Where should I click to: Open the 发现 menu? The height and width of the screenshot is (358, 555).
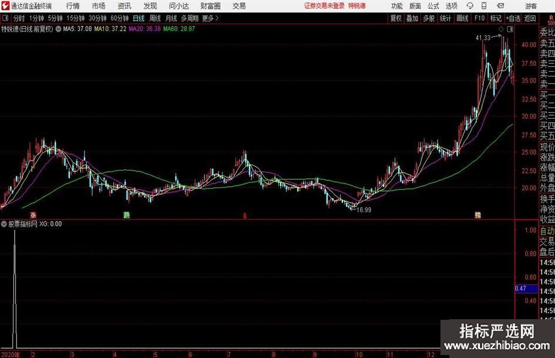150,6
